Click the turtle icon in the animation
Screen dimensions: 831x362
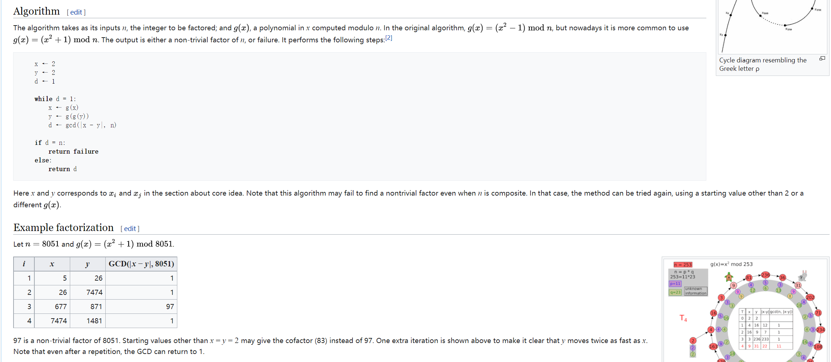tap(729, 277)
